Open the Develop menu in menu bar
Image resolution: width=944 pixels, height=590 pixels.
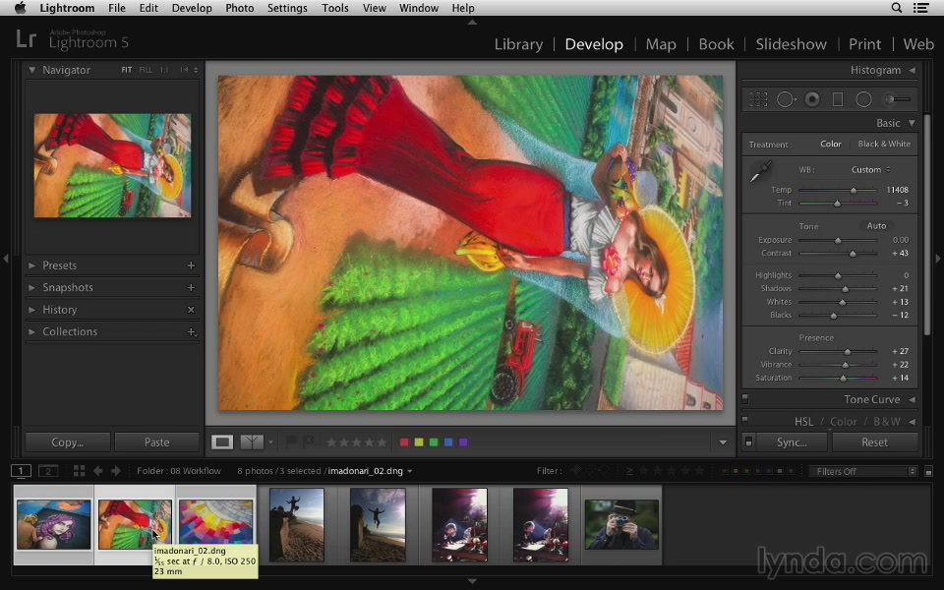point(192,8)
